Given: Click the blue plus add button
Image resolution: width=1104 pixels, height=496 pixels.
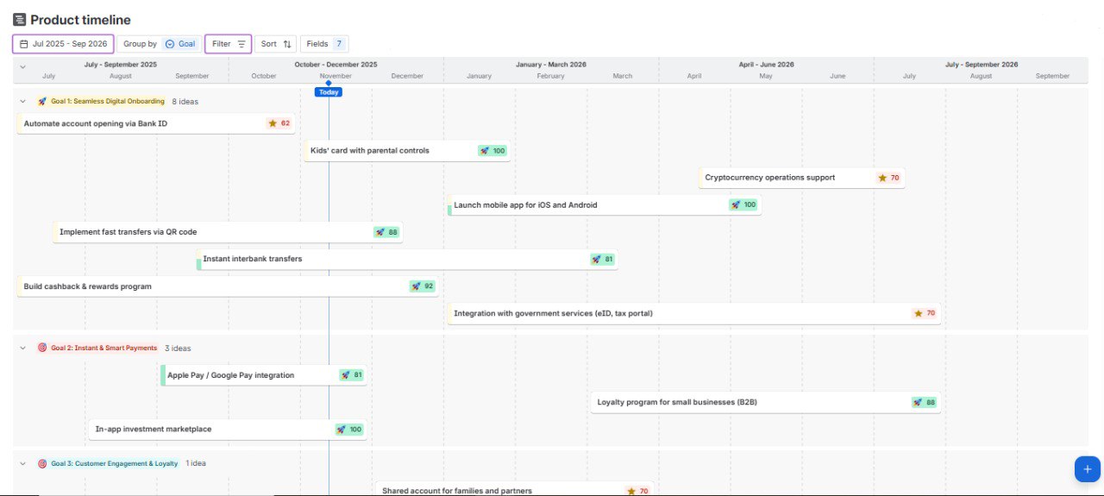Looking at the screenshot, I should tap(1087, 469).
